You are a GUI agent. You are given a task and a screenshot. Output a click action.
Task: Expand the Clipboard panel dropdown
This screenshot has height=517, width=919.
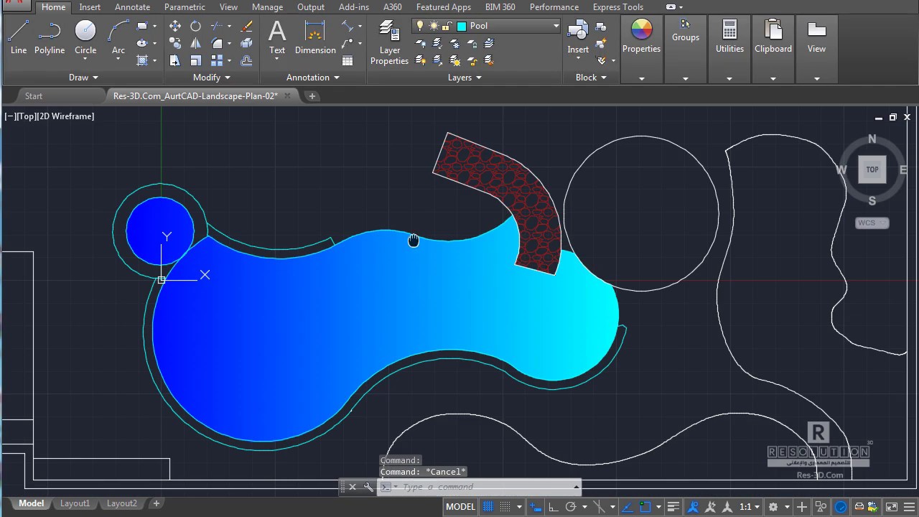pos(773,78)
